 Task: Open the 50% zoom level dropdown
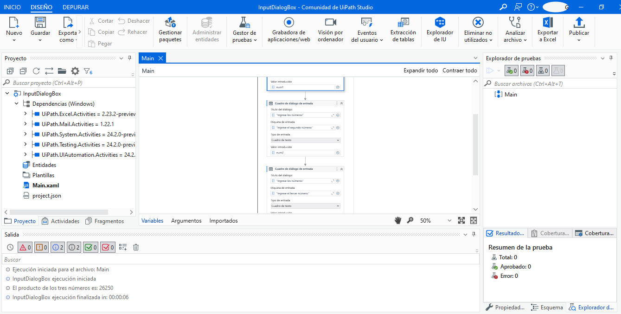tap(449, 221)
